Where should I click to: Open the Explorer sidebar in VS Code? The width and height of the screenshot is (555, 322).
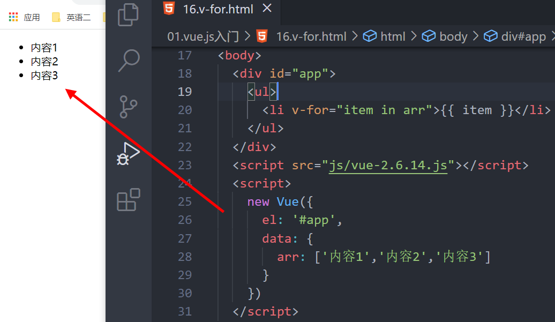[x=128, y=15]
